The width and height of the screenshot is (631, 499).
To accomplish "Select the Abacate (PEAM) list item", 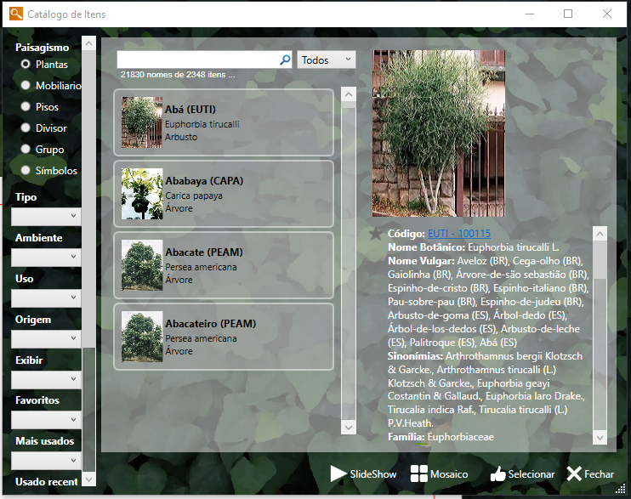I will tap(223, 265).
